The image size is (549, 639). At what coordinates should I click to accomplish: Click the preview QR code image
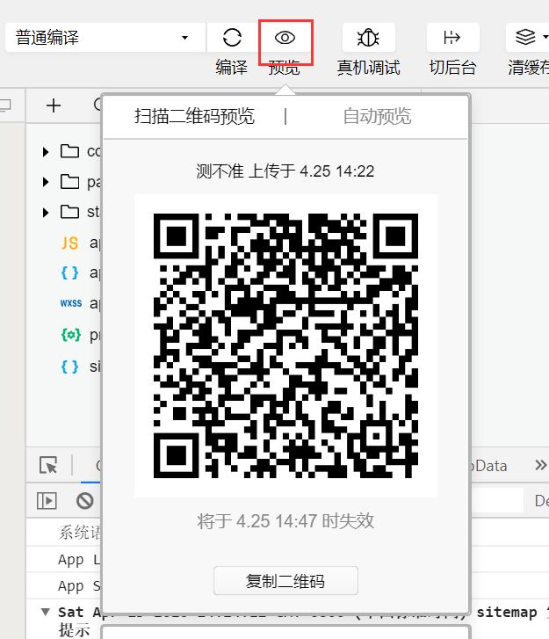pos(285,345)
